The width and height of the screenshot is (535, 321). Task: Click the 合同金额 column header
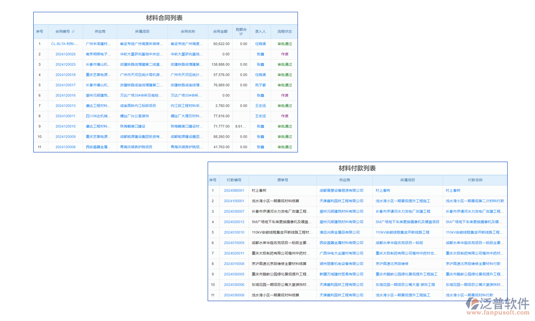point(220,31)
